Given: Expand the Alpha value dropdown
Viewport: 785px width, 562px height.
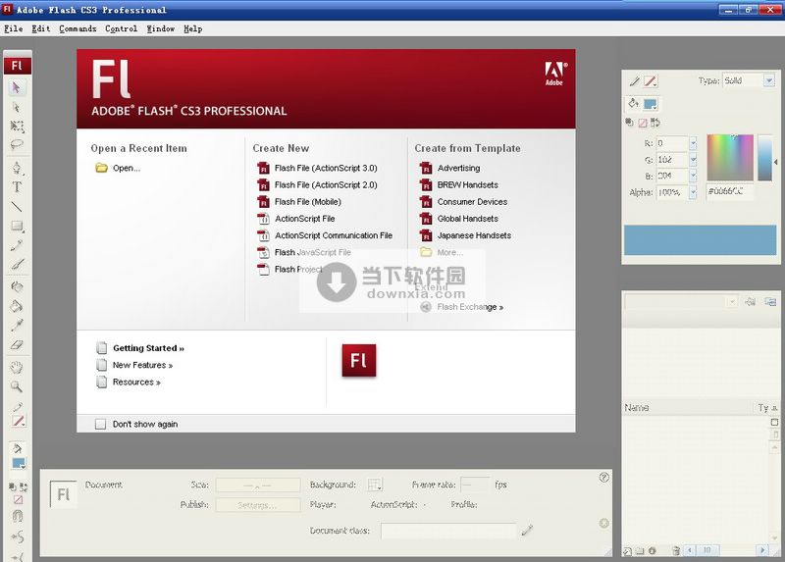Looking at the screenshot, I should (x=694, y=192).
